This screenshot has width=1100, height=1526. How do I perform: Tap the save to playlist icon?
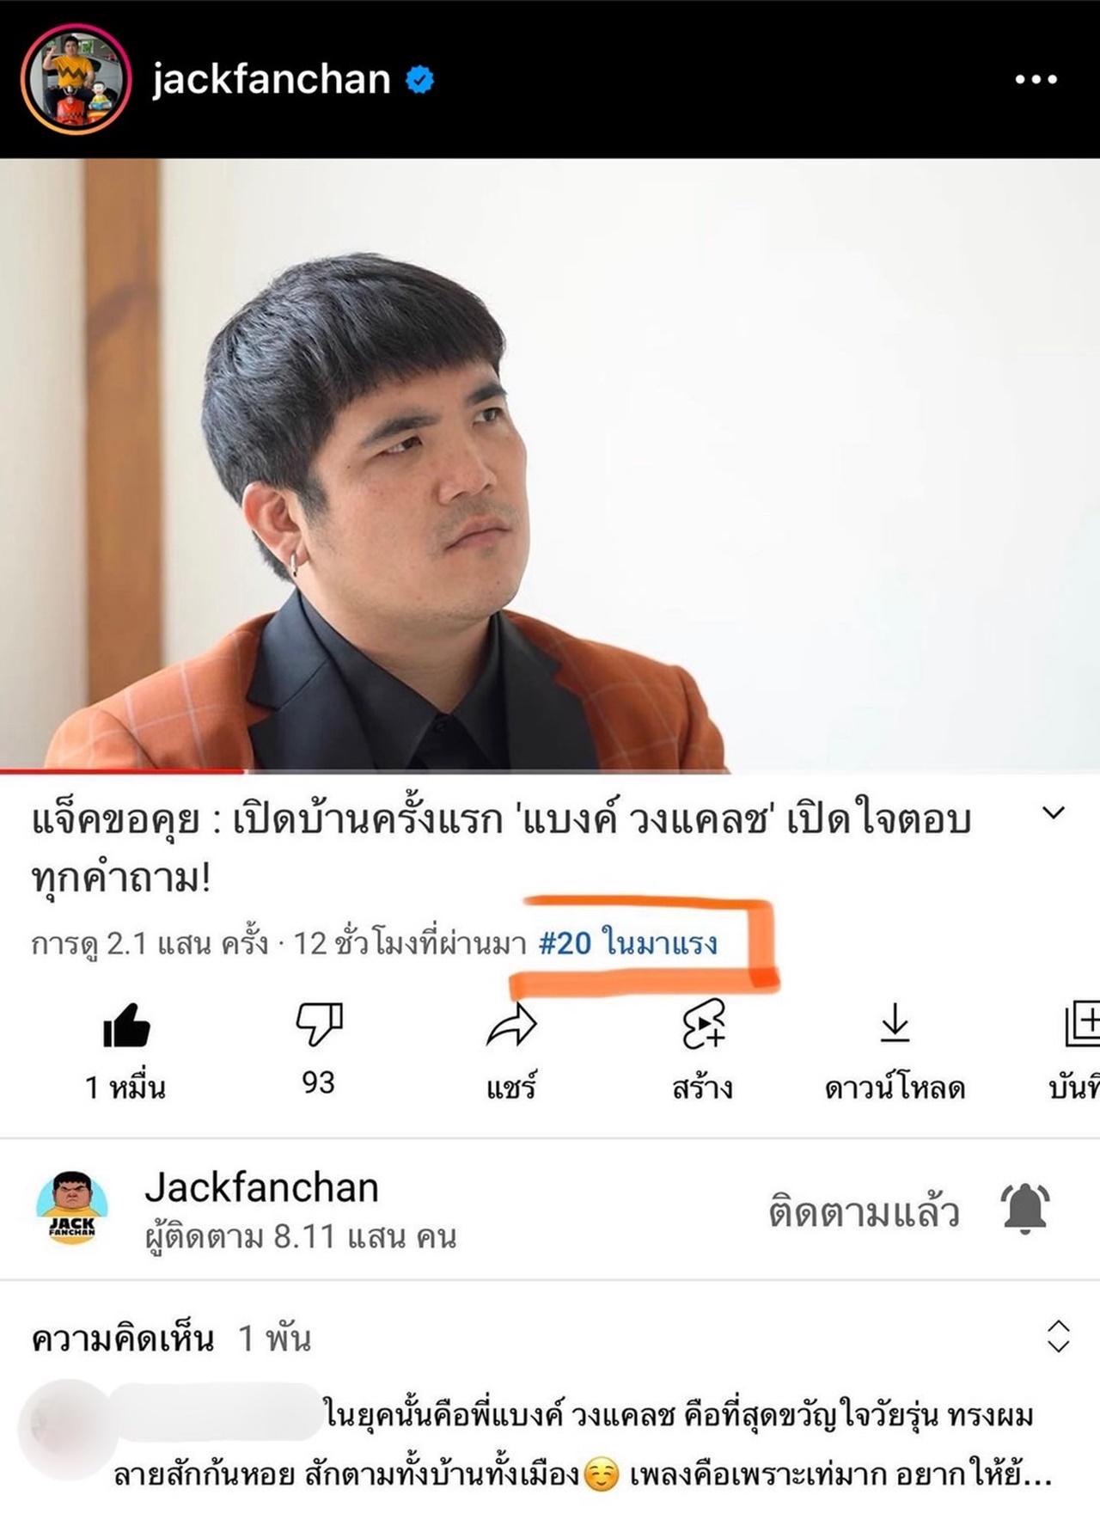(1082, 1023)
